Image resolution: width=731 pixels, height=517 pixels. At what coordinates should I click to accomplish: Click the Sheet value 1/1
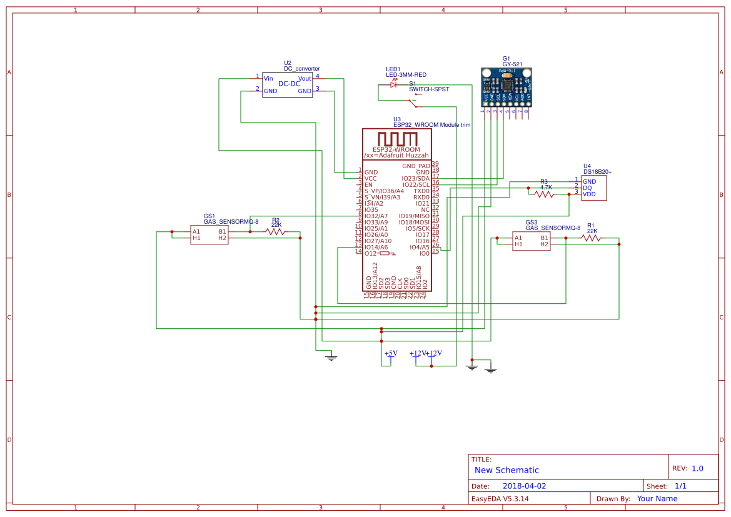point(680,486)
